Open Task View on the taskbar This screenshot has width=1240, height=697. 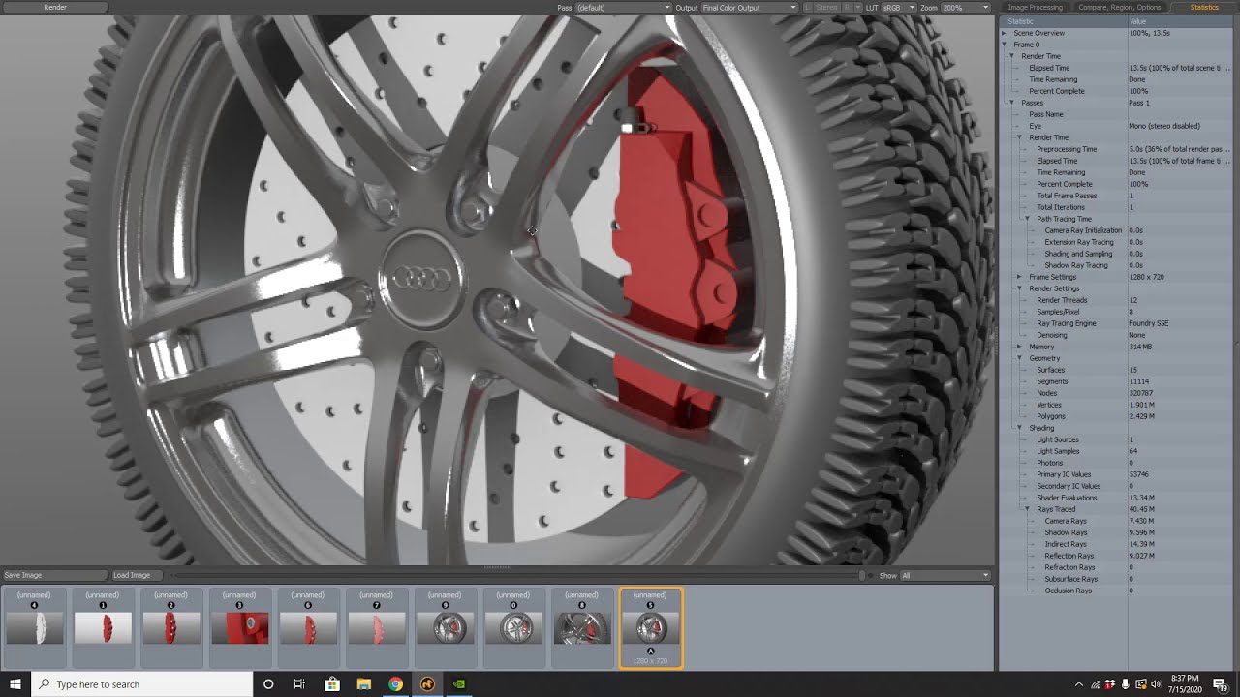(x=300, y=684)
